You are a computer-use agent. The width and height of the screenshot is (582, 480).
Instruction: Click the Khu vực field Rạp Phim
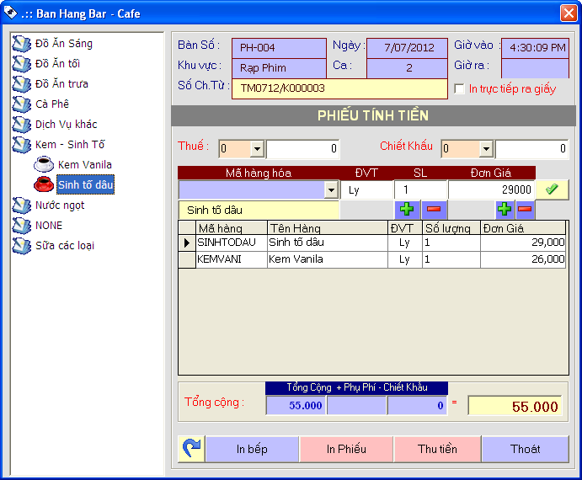coord(279,68)
